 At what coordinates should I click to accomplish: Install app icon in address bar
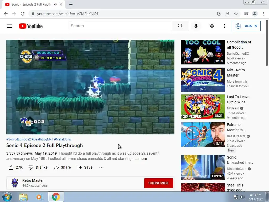(219, 14)
